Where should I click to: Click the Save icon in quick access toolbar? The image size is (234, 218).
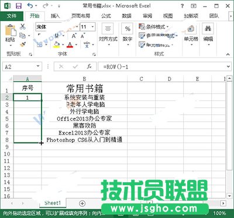(19, 6)
